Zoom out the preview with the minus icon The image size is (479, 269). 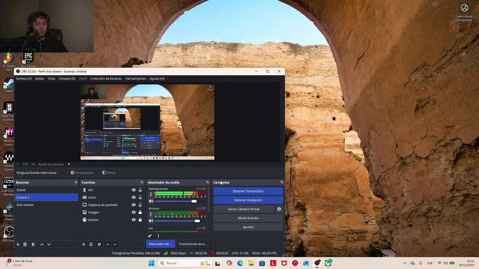(x=18, y=164)
